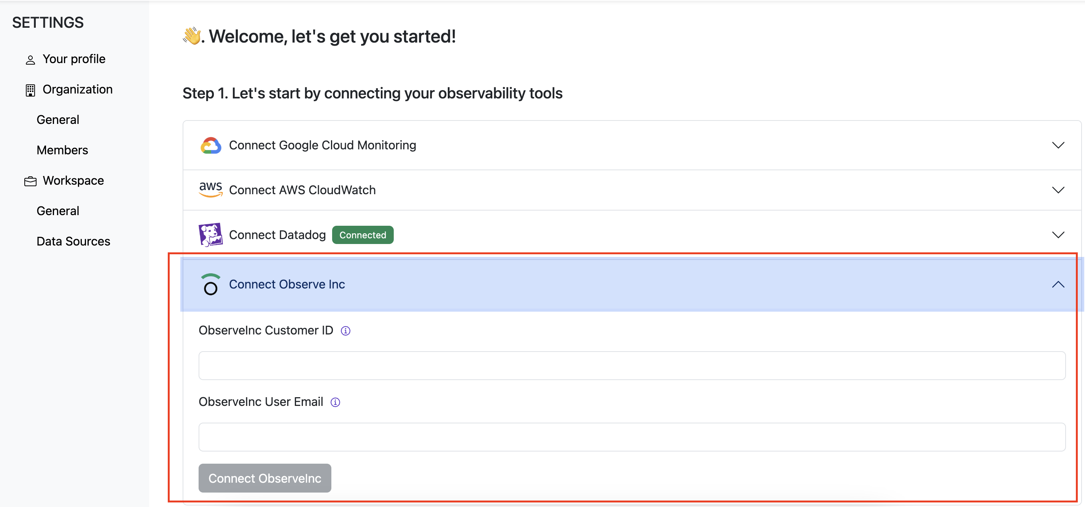Viewport: 1085px width, 507px height.
Task: Click info icon beside User Email label
Action: 335,402
